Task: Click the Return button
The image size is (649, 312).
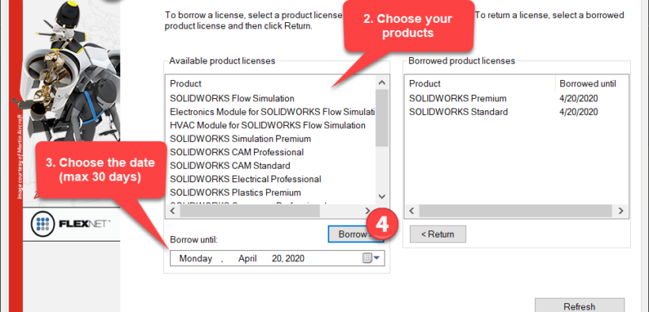Action: click(438, 234)
